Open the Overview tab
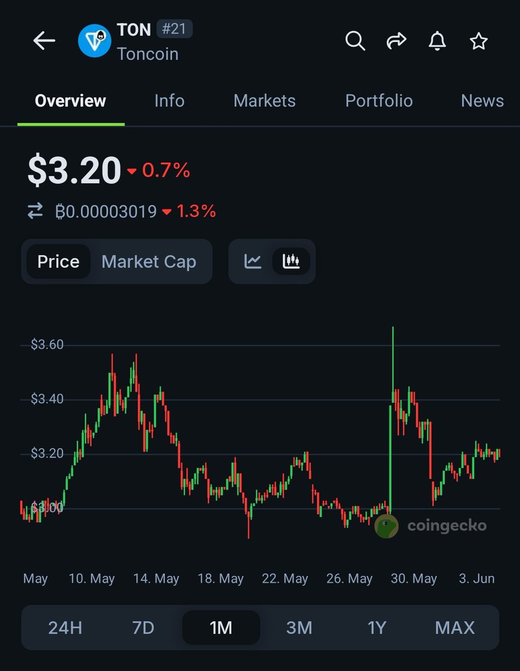This screenshot has height=671, width=520. [70, 101]
